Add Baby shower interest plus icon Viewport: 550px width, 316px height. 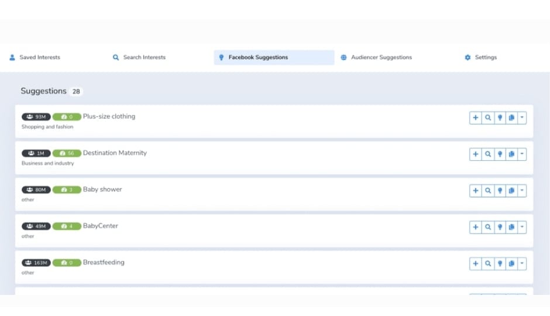tap(475, 191)
